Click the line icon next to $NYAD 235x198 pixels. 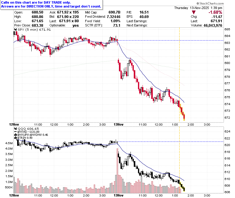point(16,132)
